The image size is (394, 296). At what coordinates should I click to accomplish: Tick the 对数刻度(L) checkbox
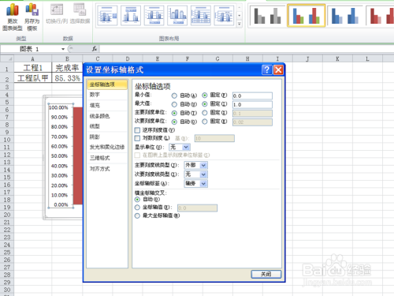click(x=137, y=138)
